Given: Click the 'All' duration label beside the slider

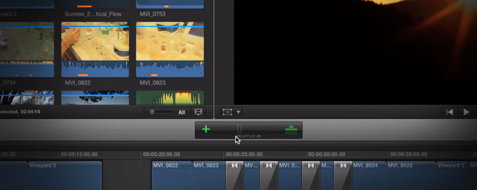Looking at the screenshot, I should point(182,112).
